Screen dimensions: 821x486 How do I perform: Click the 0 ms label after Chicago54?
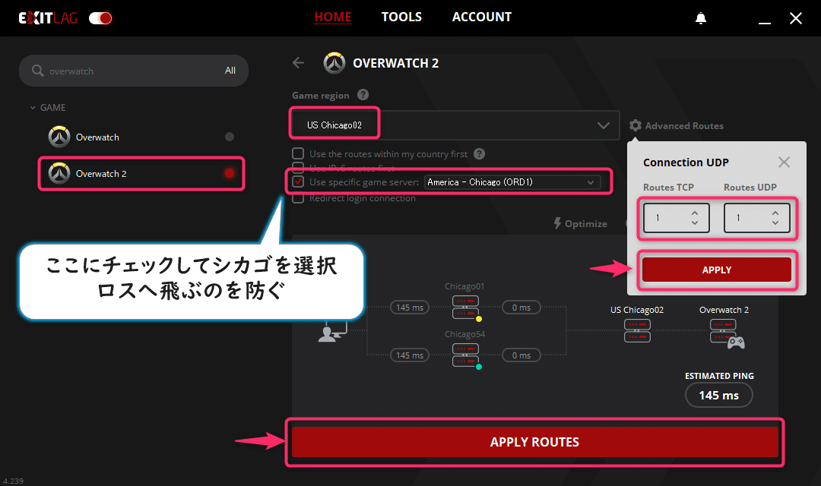tap(521, 355)
